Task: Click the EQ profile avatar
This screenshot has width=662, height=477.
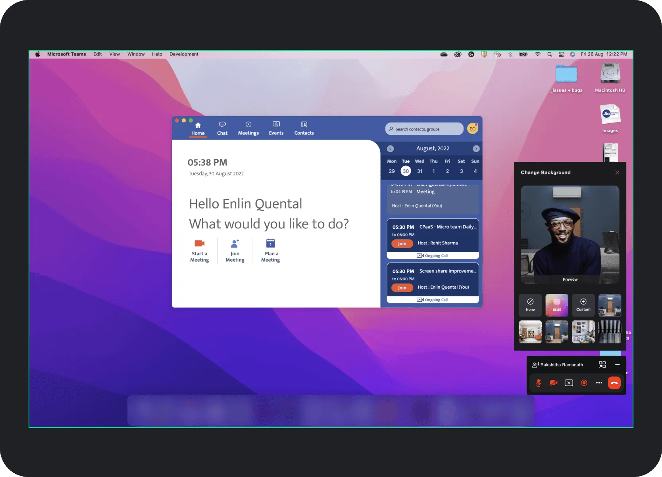Action: (x=472, y=129)
